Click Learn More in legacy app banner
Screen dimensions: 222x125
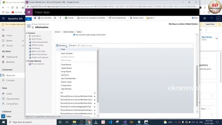pos(210,24)
